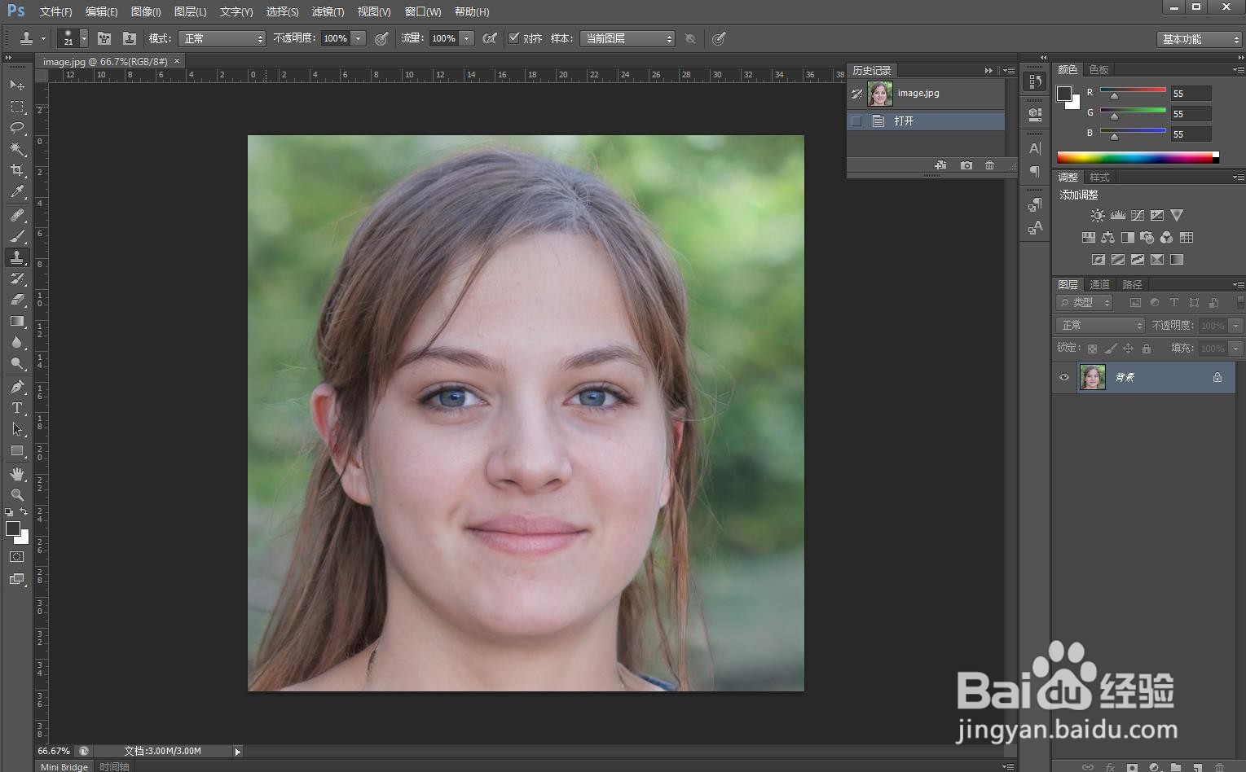Open the 模式 blend mode dropdown
This screenshot has height=772, width=1246.
tap(222, 38)
